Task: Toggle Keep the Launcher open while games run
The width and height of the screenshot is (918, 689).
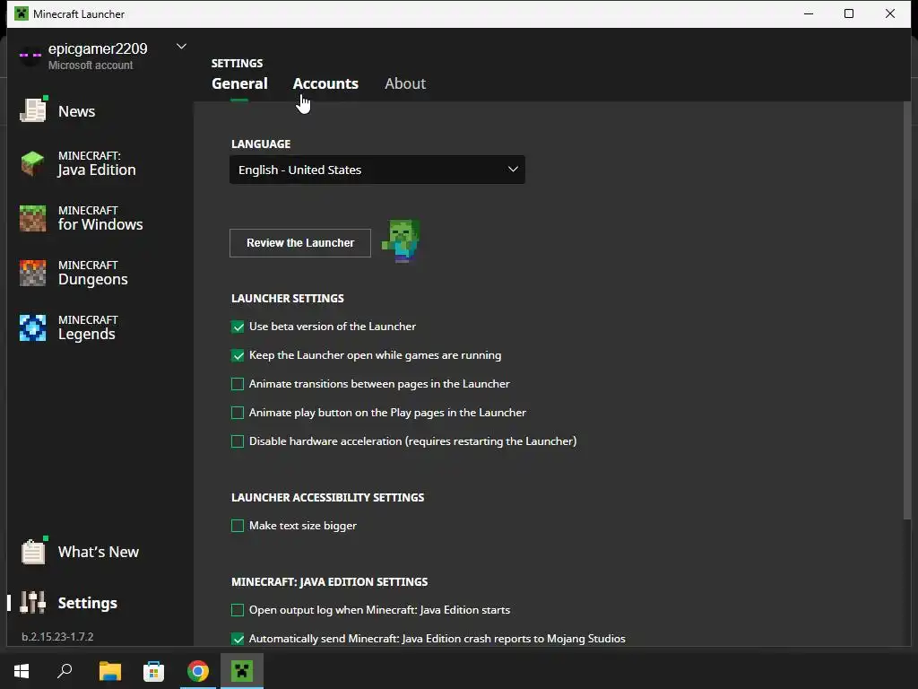Action: coord(238,355)
